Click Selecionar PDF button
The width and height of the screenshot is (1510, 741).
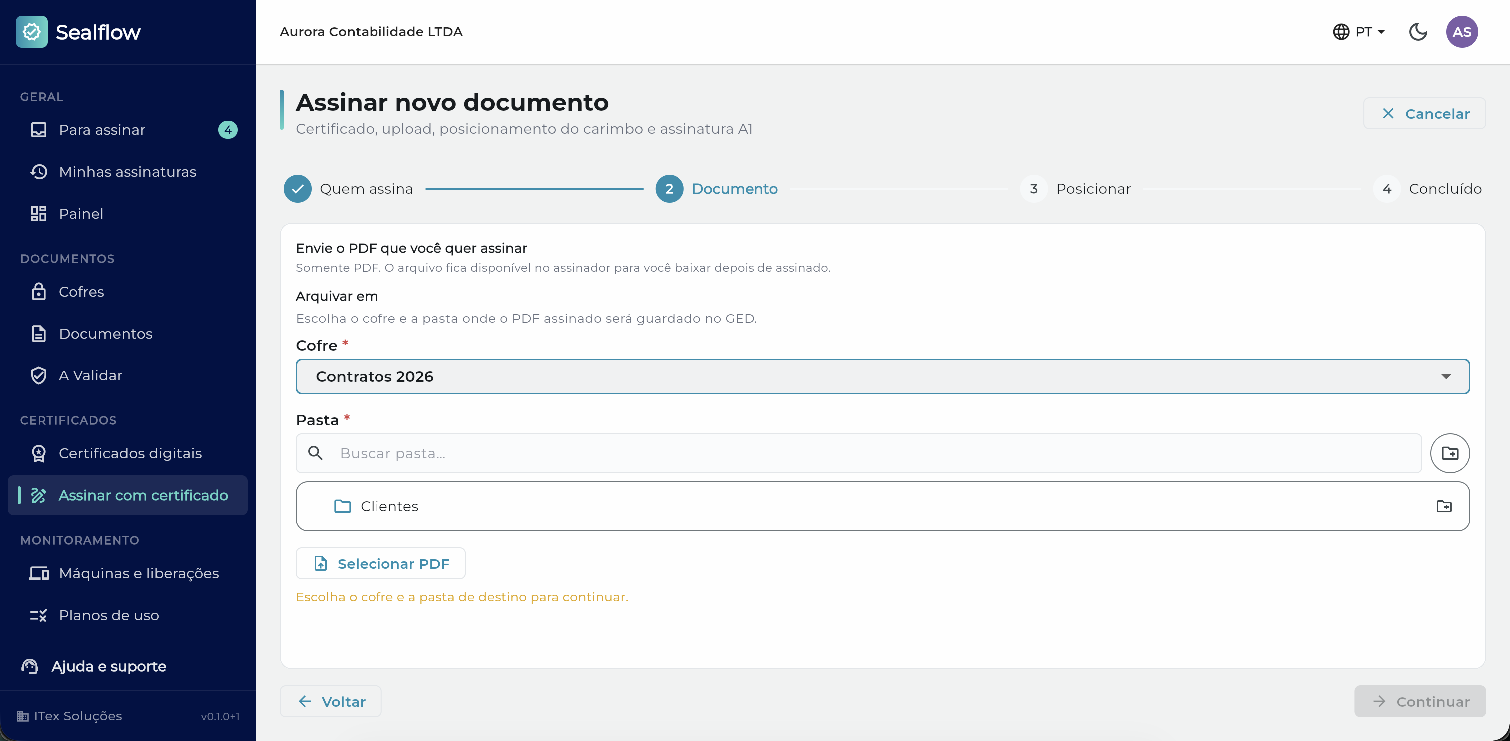(380, 563)
